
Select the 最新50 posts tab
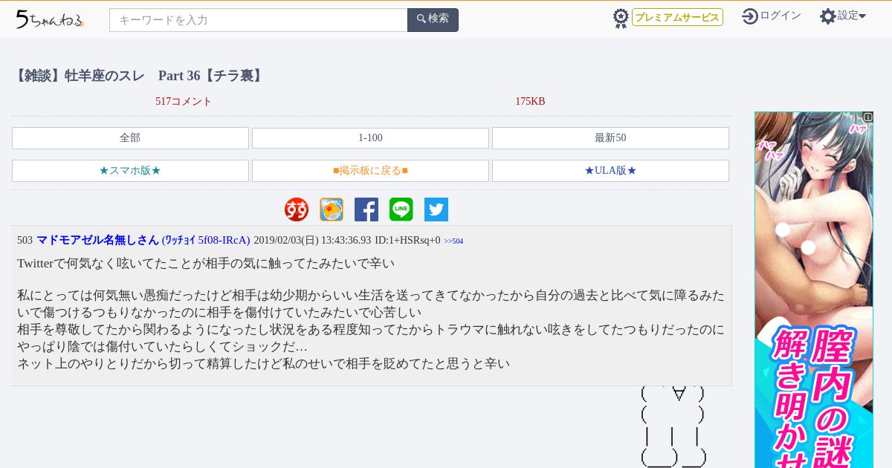coord(610,138)
